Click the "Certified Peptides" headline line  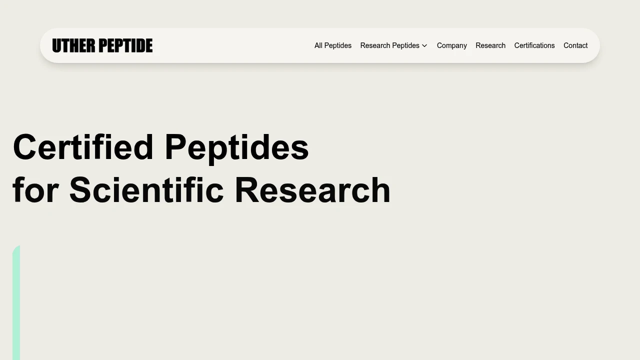click(161, 147)
